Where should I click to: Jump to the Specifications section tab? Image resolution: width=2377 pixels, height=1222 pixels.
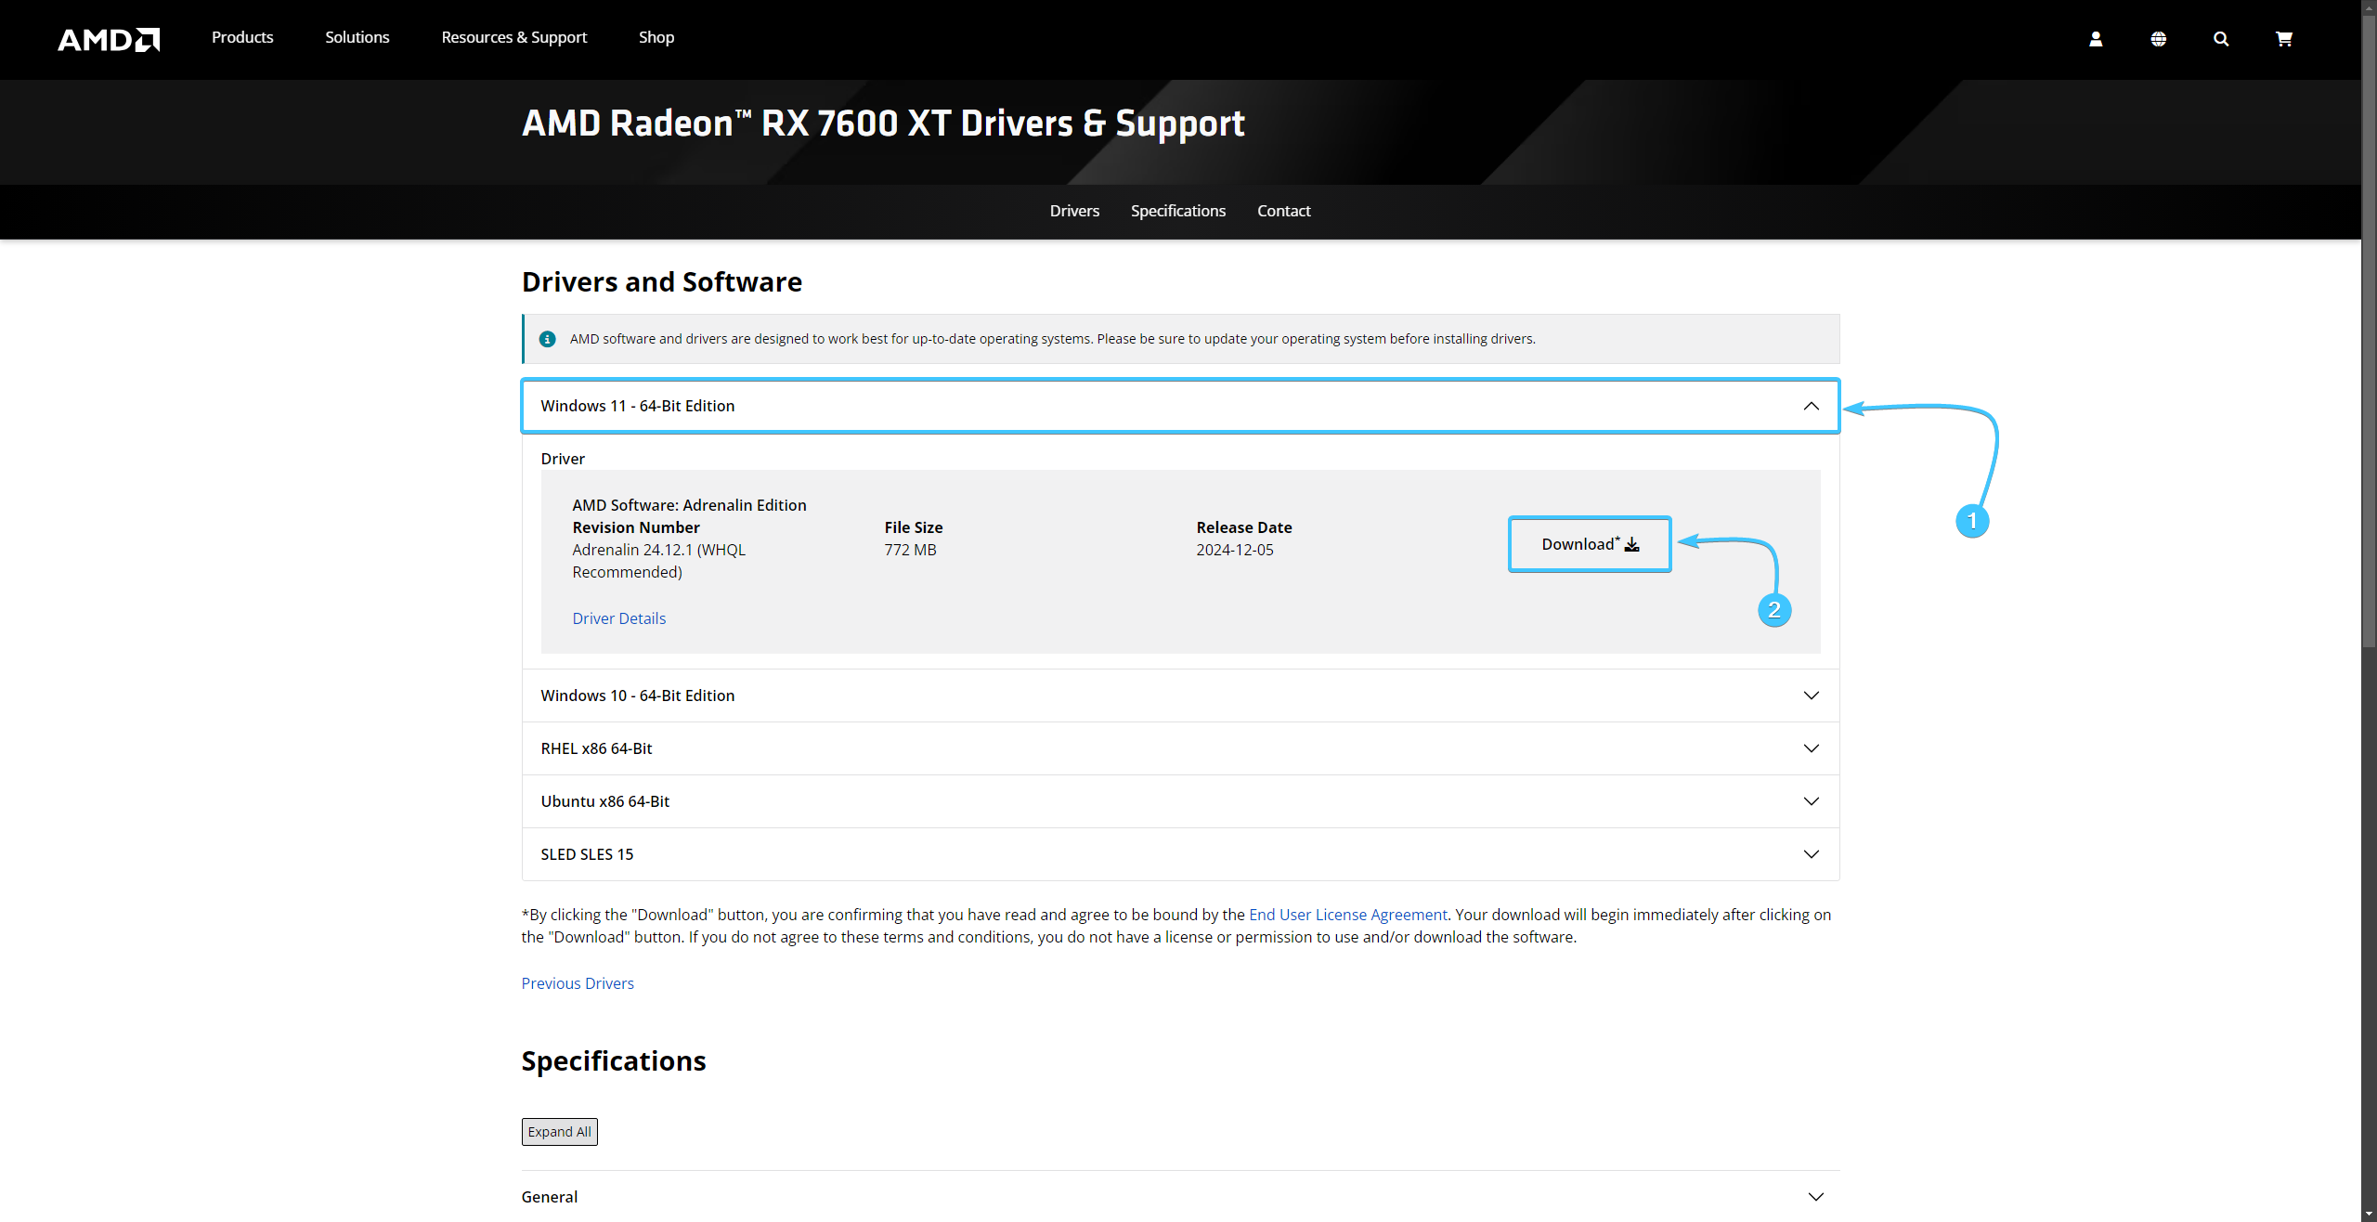pyautogui.click(x=1178, y=211)
